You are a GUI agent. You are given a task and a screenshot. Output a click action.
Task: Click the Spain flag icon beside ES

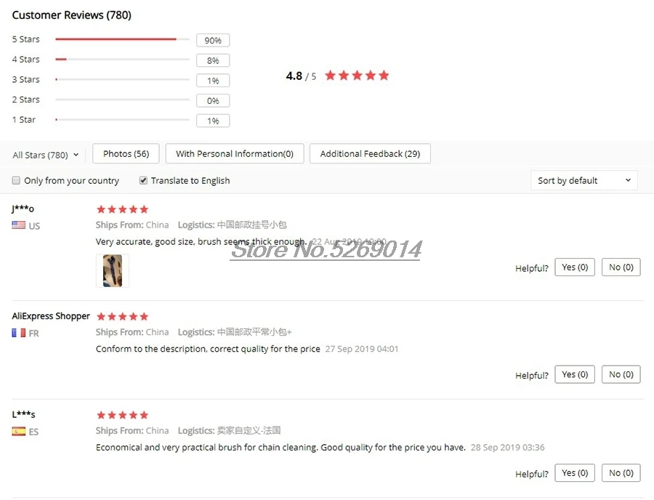point(18,431)
